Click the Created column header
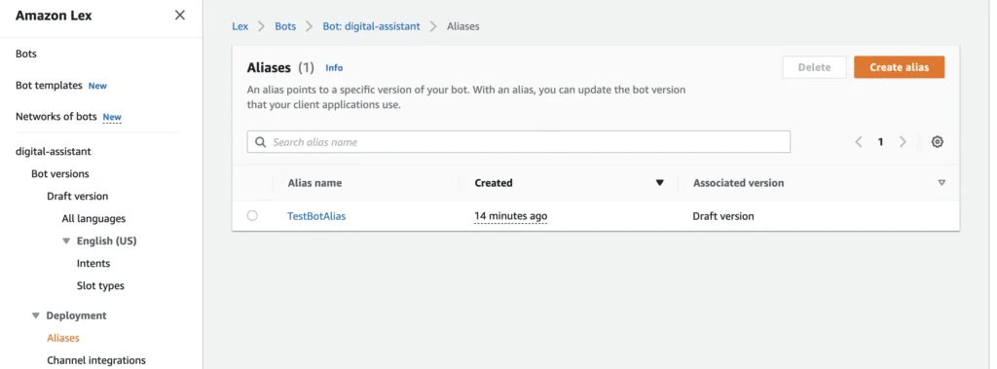The image size is (997, 369). 494,183
